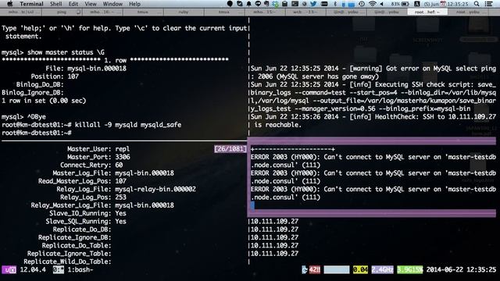Click the 2.4GHz CPU status segment
Viewport: 500px width, 281px height.
[382, 270]
